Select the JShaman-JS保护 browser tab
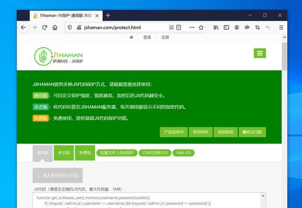The width and height of the screenshot is (302, 208). coord(66,16)
